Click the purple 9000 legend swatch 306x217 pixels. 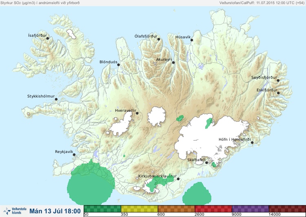point(250,209)
